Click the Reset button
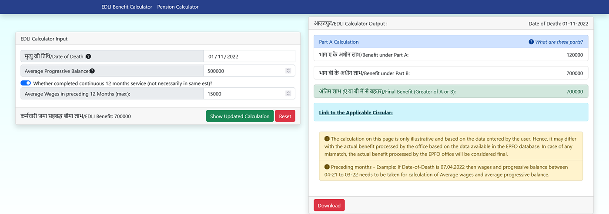The width and height of the screenshot is (609, 214). (x=285, y=116)
